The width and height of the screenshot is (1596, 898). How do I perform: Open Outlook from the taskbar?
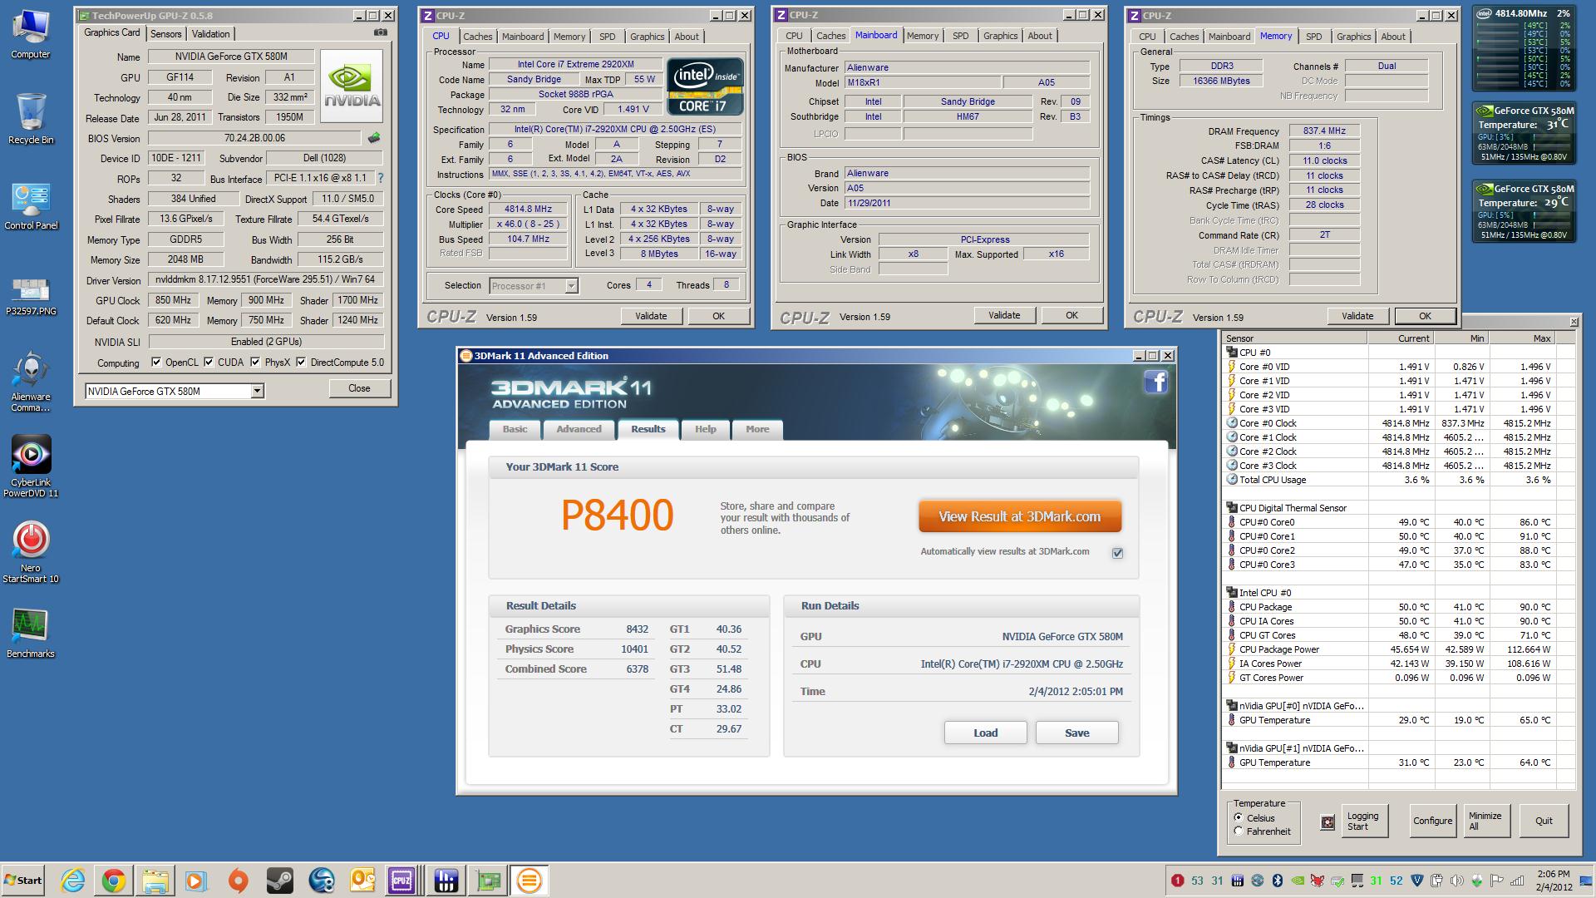click(x=362, y=881)
